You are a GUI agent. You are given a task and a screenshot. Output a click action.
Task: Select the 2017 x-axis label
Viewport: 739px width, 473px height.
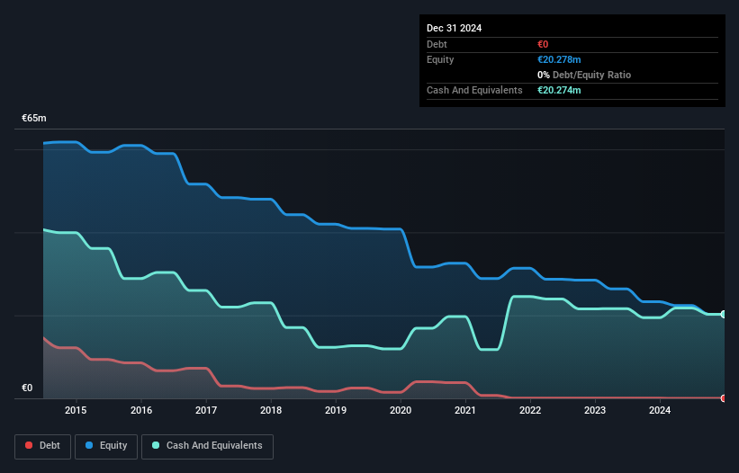[206, 410]
